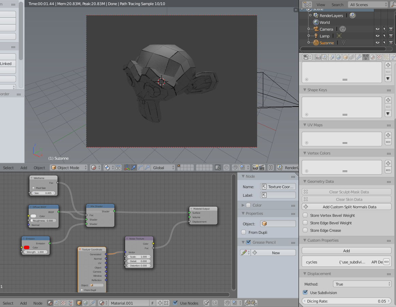Select the rotate manipulator arc icon
Screen dimensions: 396x307
[140, 168]
